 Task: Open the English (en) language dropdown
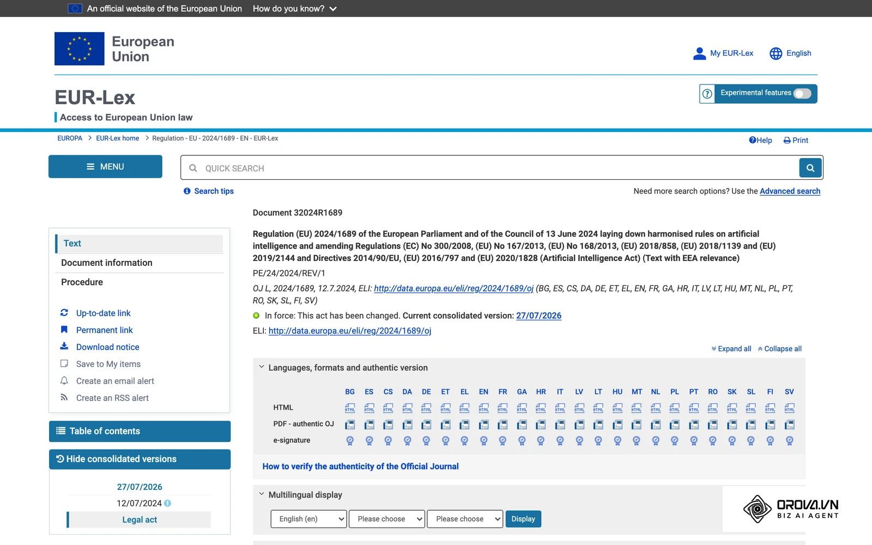(x=308, y=519)
